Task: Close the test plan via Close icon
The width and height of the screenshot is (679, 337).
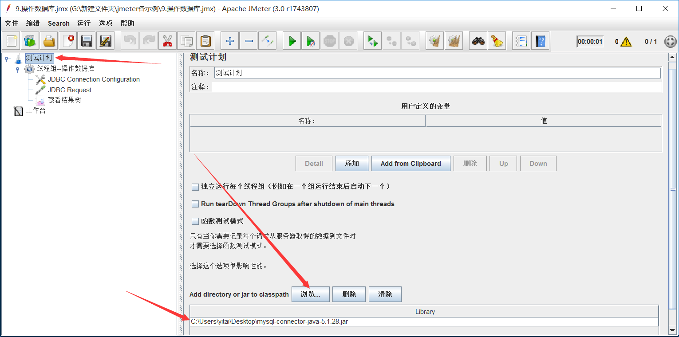Action: pyautogui.click(x=68, y=41)
